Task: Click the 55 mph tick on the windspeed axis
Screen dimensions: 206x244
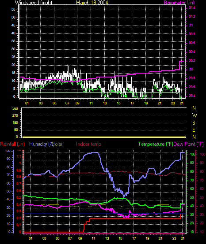Action: [x=13, y=10]
